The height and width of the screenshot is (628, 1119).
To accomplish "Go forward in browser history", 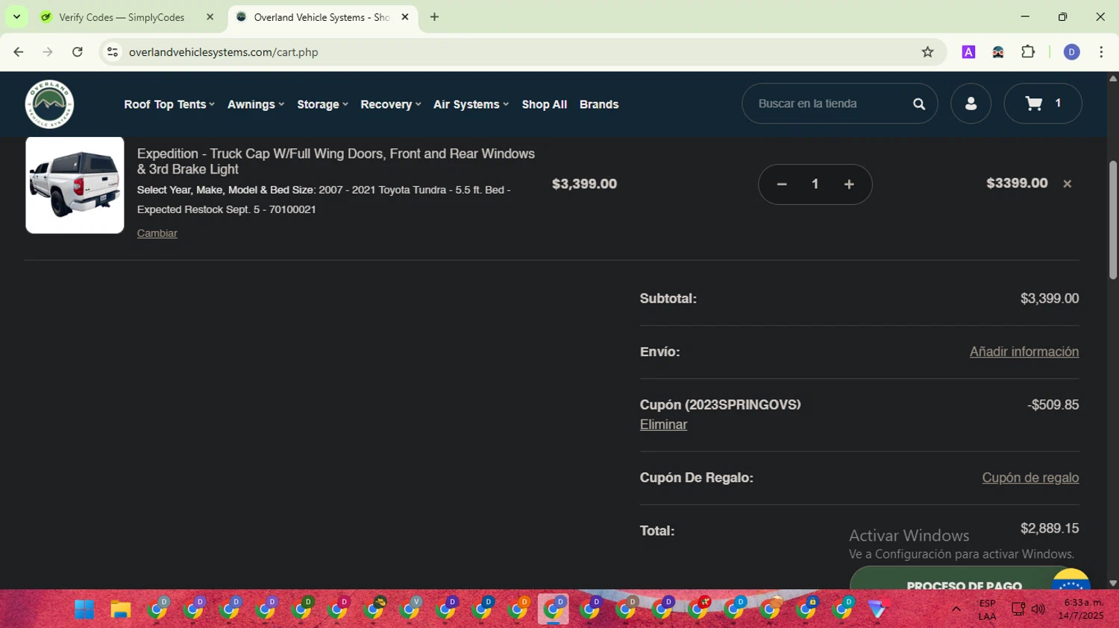I will 48,52.
